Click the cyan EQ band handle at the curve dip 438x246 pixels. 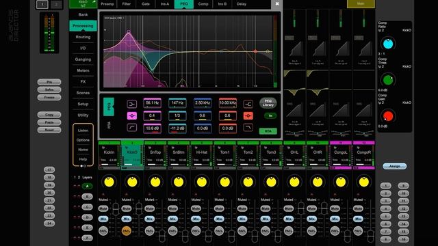[x=152, y=71]
